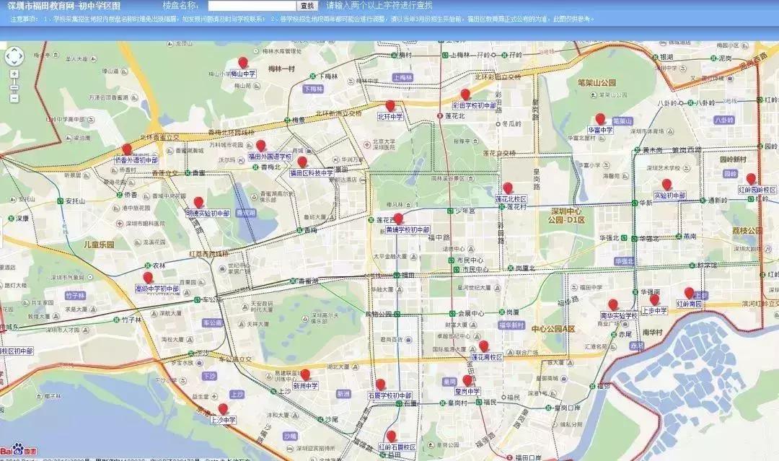Pan the map left with the arrow control
Image resolution: width=779 pixels, height=461 pixels.
click(x=8, y=56)
